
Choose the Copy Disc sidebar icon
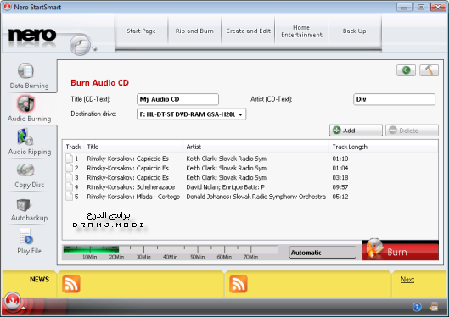tap(25, 170)
